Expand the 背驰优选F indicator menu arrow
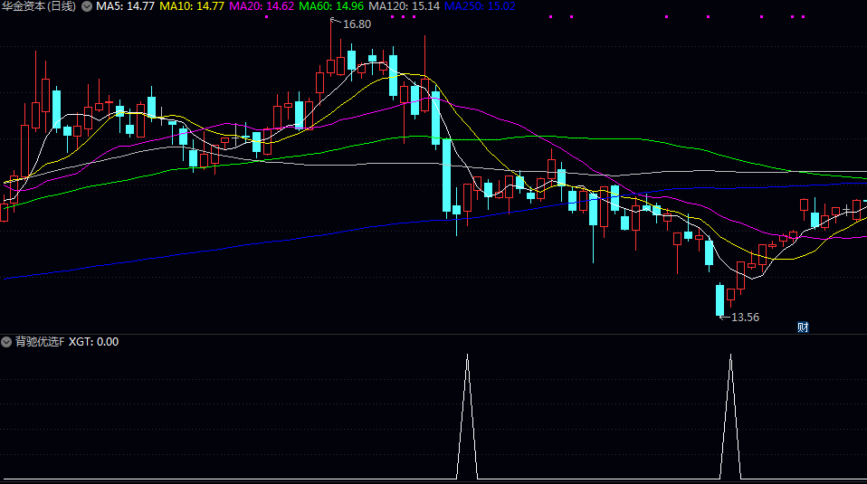Screen dimensions: 867x484 pyautogui.click(x=7, y=342)
